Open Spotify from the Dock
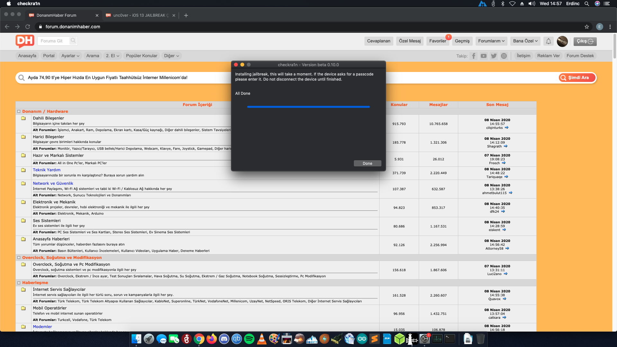This screenshot has width=617, height=347. pyautogui.click(x=249, y=339)
